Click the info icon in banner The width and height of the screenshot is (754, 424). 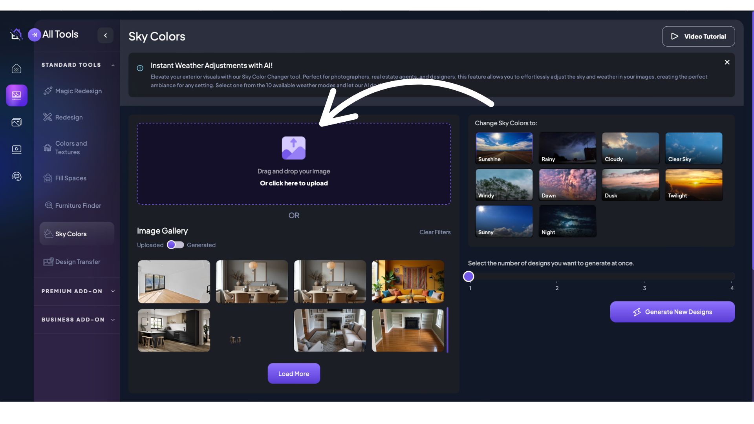coord(140,68)
